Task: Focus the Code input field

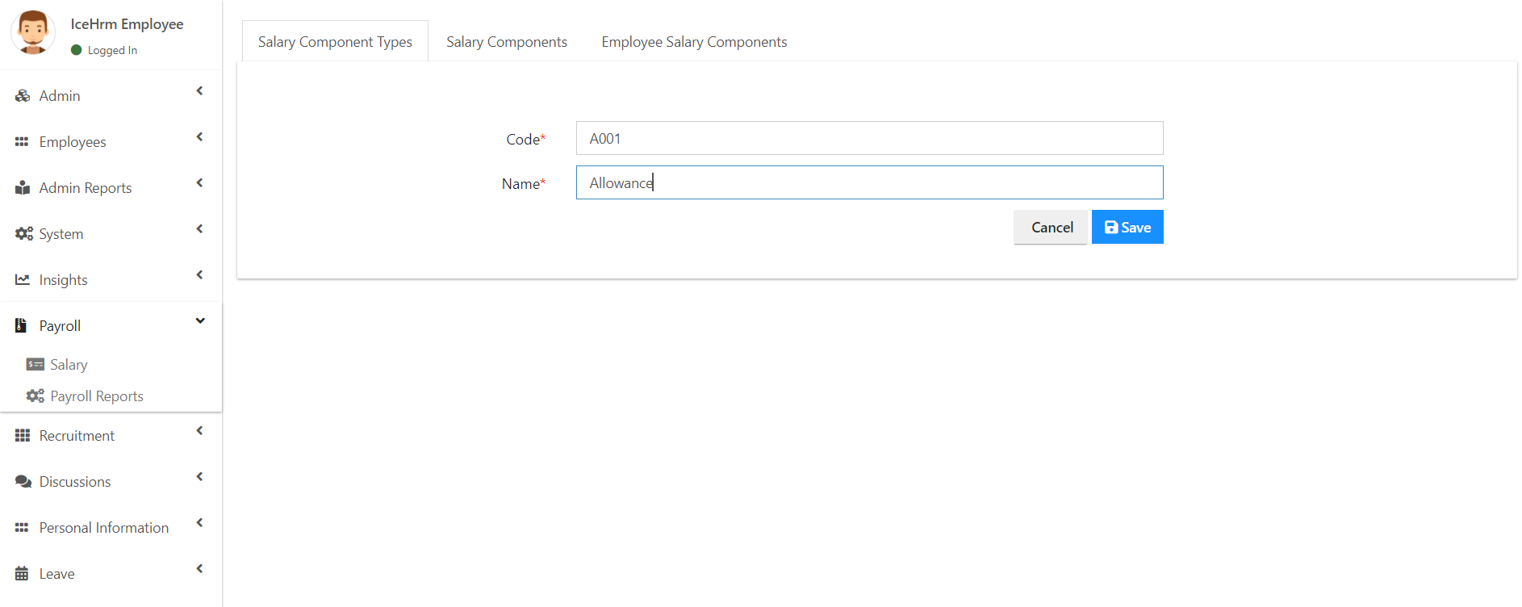Action: coord(870,138)
